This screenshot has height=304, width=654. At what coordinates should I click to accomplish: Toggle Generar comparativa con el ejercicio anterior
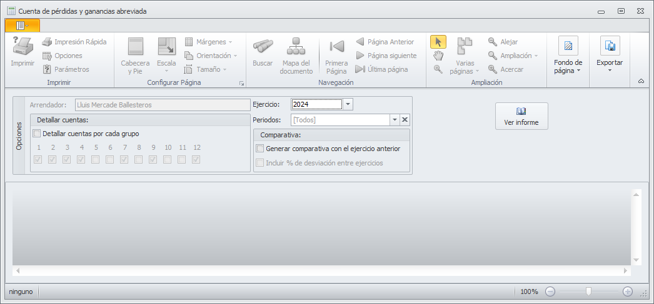click(260, 148)
